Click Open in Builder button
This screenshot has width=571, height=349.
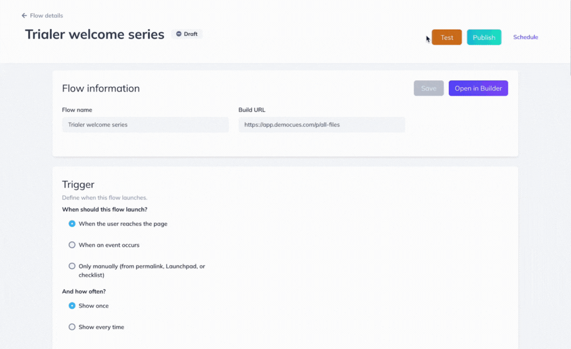pyautogui.click(x=478, y=88)
